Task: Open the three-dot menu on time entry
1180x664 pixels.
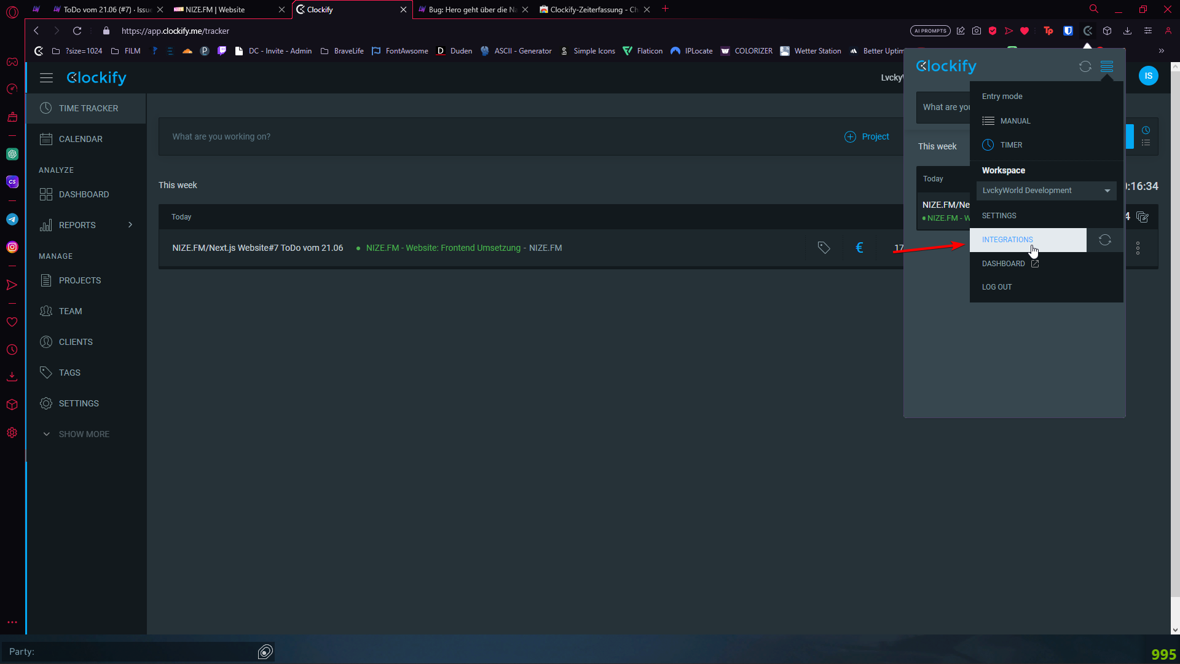Action: coord(1138,248)
